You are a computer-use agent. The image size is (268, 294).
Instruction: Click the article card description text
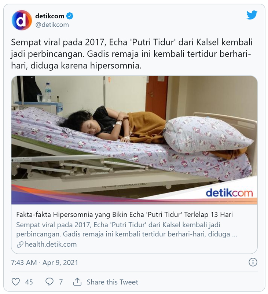pos(126,229)
